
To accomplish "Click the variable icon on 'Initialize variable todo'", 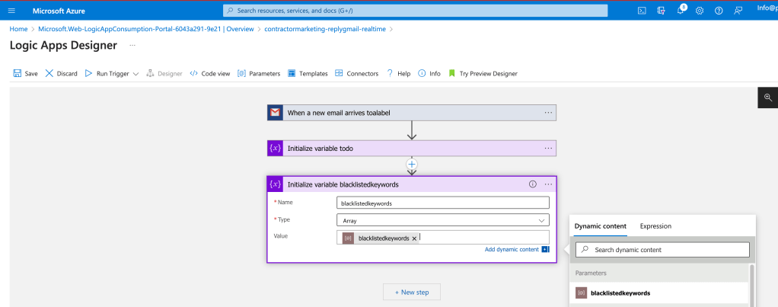I will (275, 148).
